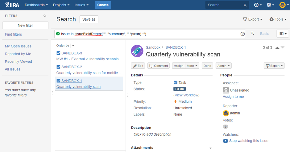Click the JQL query input field

tap(150, 34)
